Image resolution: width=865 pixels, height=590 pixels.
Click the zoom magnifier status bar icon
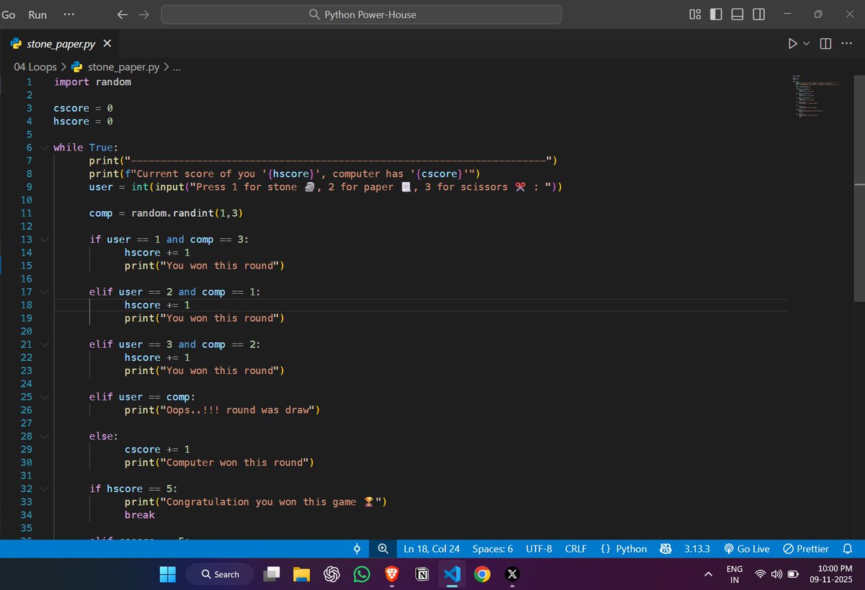(383, 549)
